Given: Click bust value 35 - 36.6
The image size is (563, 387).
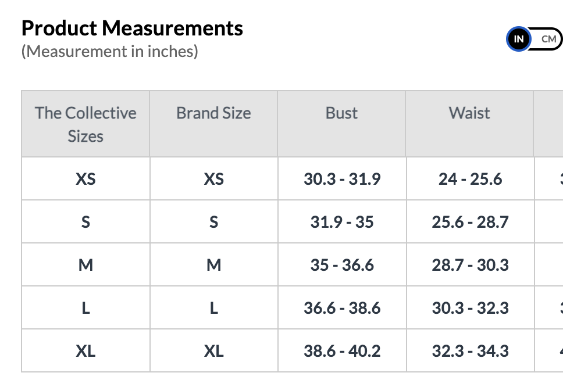Looking at the screenshot, I should point(342,265).
